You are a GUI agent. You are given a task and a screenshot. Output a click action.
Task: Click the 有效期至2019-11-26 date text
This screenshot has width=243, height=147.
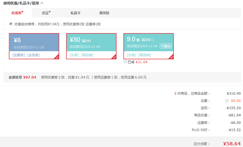click(29, 47)
